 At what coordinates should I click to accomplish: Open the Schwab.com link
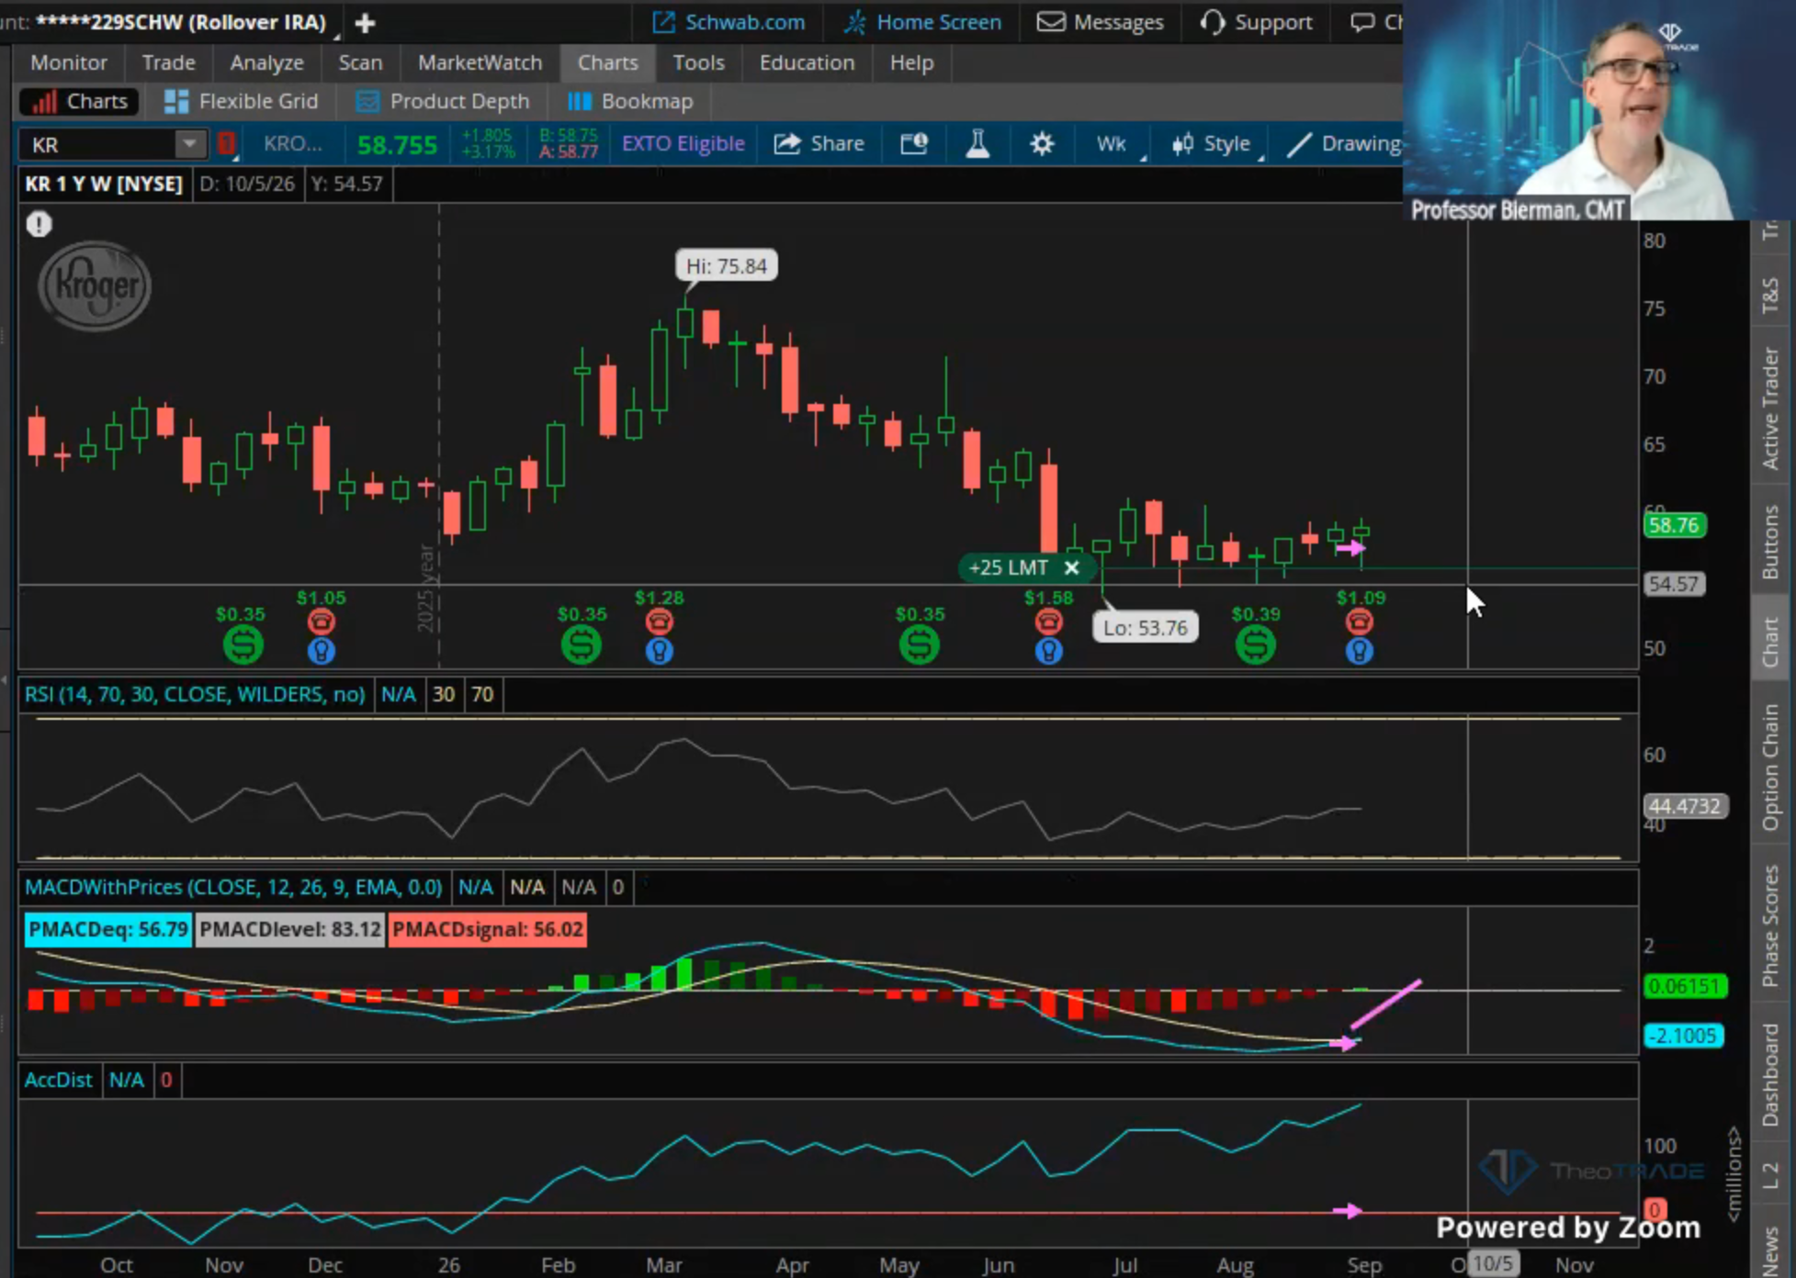point(729,22)
